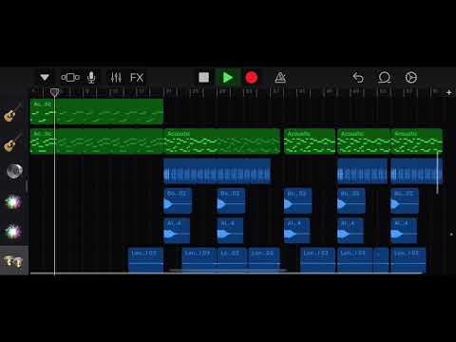Select the gray audio recorder track icon
This screenshot has height=342, width=456.
click(14, 171)
